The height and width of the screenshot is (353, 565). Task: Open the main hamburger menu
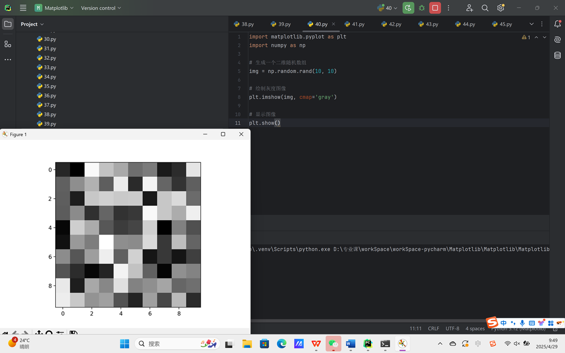(22, 8)
